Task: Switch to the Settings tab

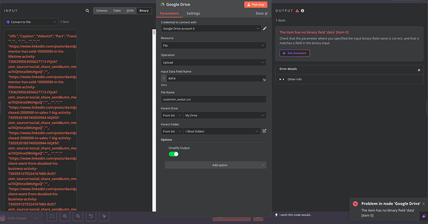Action: click(194, 14)
